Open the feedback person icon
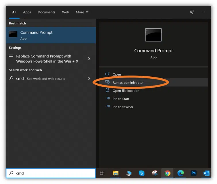The image size is (217, 184). [192, 12]
